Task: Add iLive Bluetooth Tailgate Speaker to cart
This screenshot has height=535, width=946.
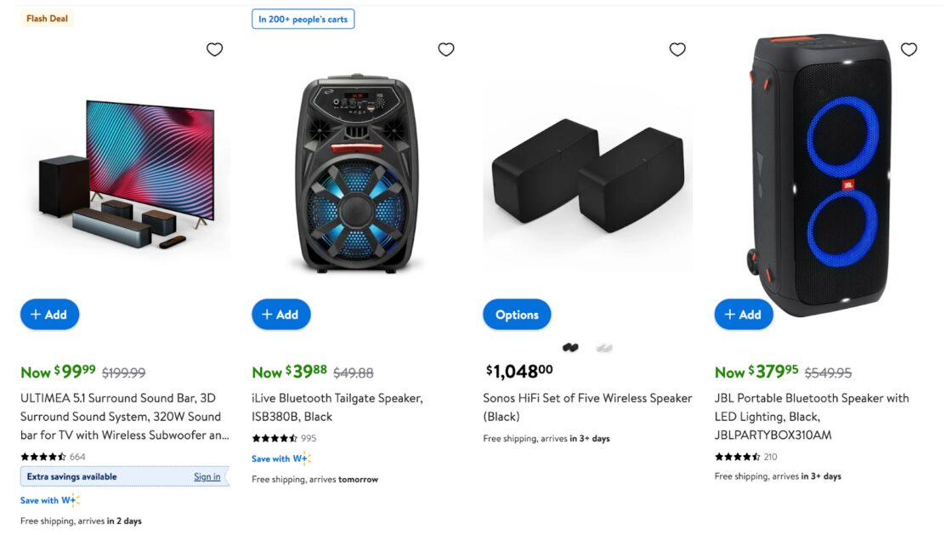Action: [x=281, y=315]
